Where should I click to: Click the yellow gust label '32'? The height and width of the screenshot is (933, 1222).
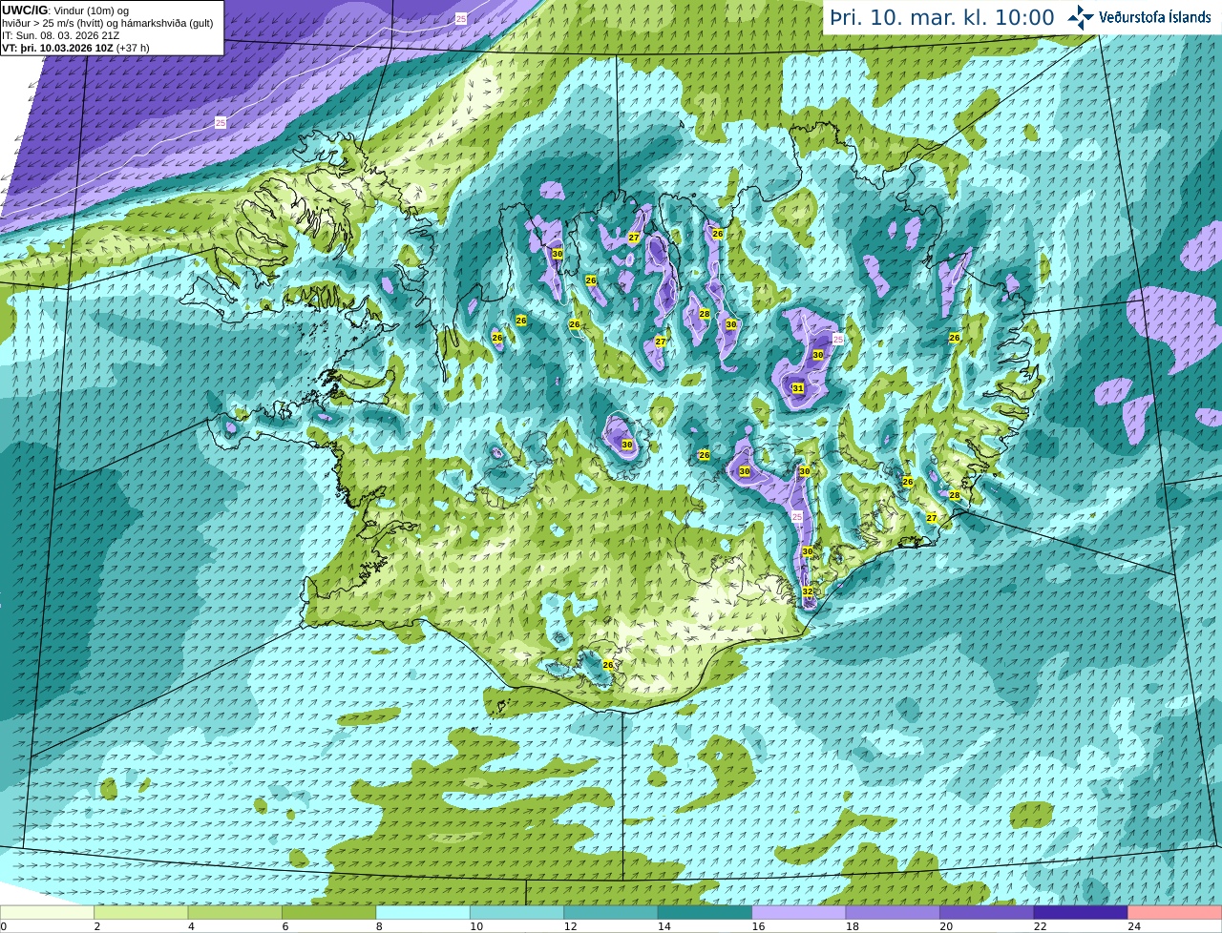pyautogui.click(x=807, y=591)
